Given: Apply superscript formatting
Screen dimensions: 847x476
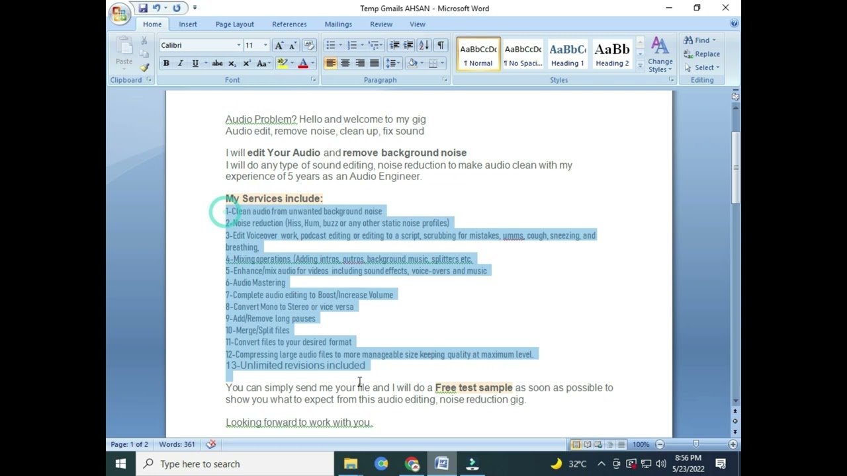Looking at the screenshot, I should click(x=246, y=63).
